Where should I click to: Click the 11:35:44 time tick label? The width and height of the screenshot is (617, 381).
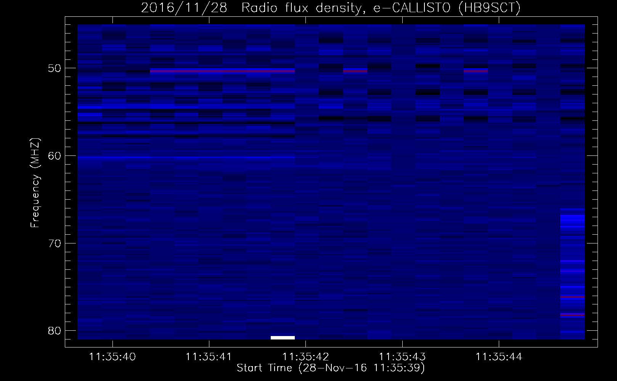(x=499, y=357)
